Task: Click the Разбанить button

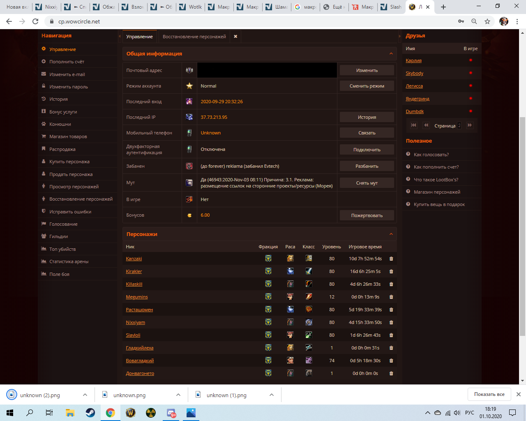Action: [367, 166]
